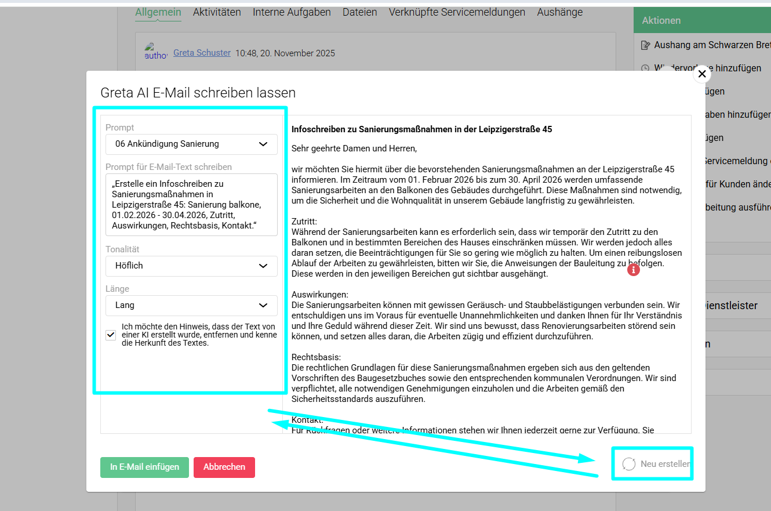Image resolution: width=771 pixels, height=511 pixels.
Task: Click the red info icon in the email text
Action: pyautogui.click(x=634, y=270)
